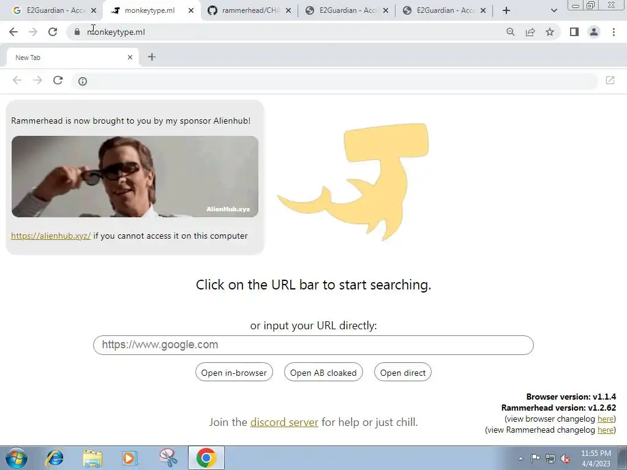Image resolution: width=627 pixels, height=470 pixels.
Task: Open the https://alienhub.xyz/ link
Action: point(51,236)
